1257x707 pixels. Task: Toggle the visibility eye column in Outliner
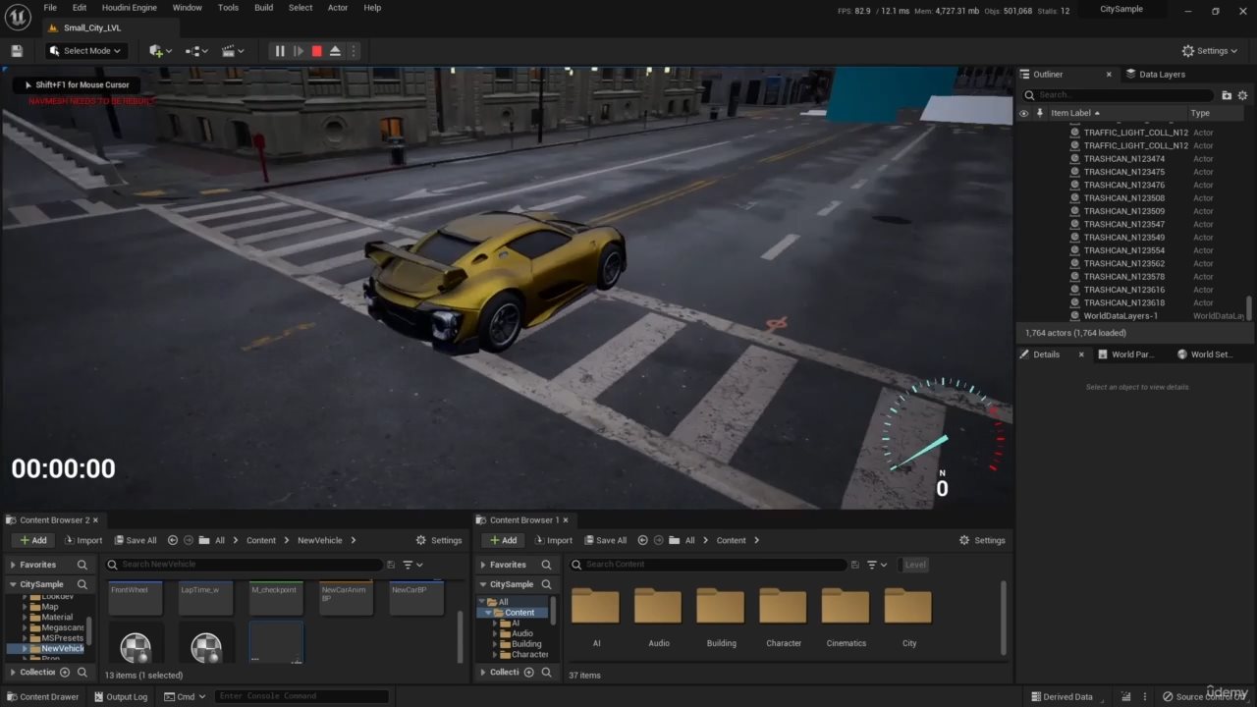pyautogui.click(x=1023, y=113)
